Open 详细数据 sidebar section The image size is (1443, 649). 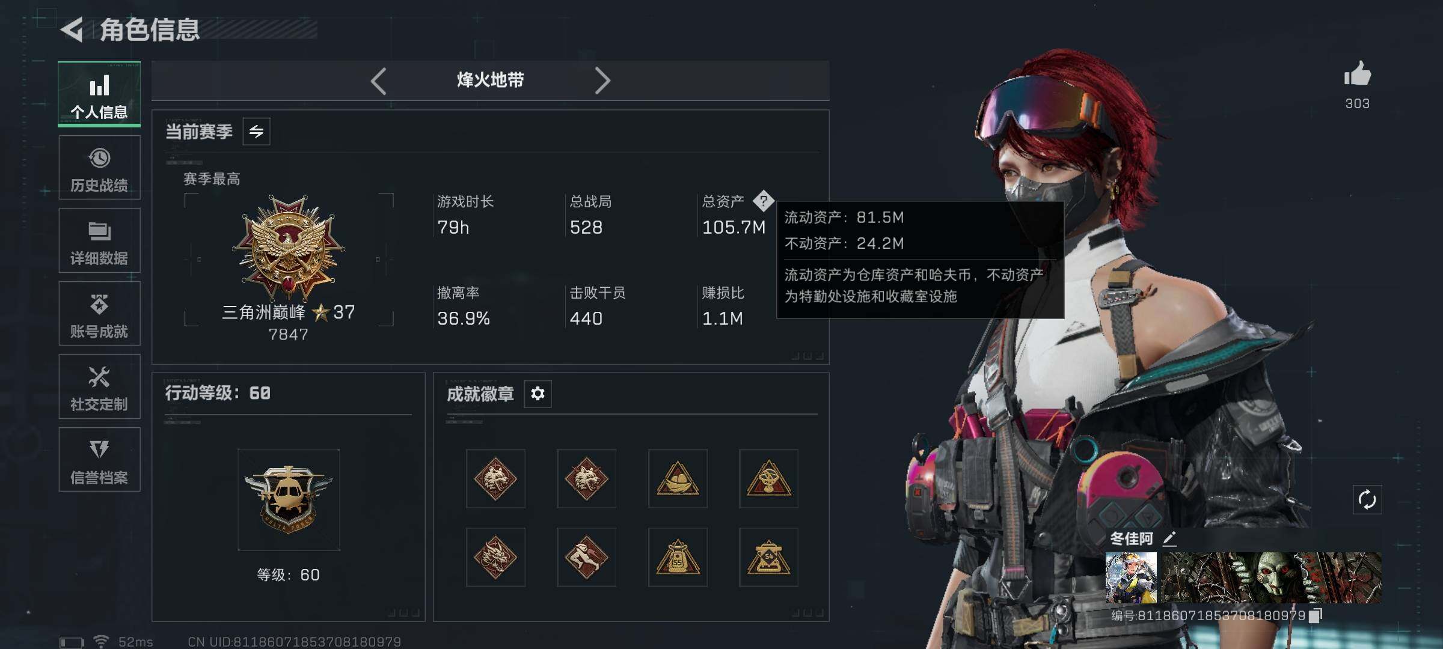coord(99,241)
